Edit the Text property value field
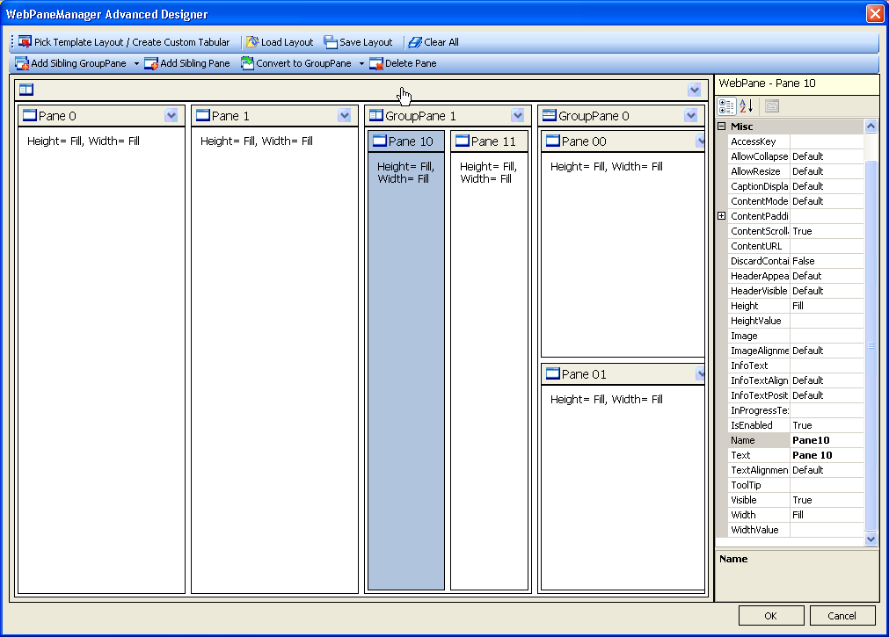Viewport: 889px width, 637px height. 826,455
